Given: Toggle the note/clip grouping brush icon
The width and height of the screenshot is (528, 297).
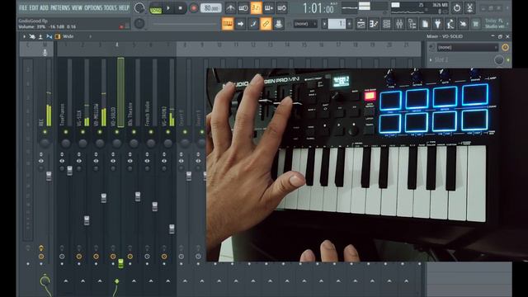Looking at the screenshot, I should (x=253, y=24).
